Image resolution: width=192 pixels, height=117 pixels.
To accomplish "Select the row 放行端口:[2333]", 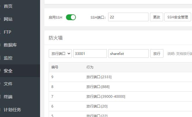I will 121,77.
